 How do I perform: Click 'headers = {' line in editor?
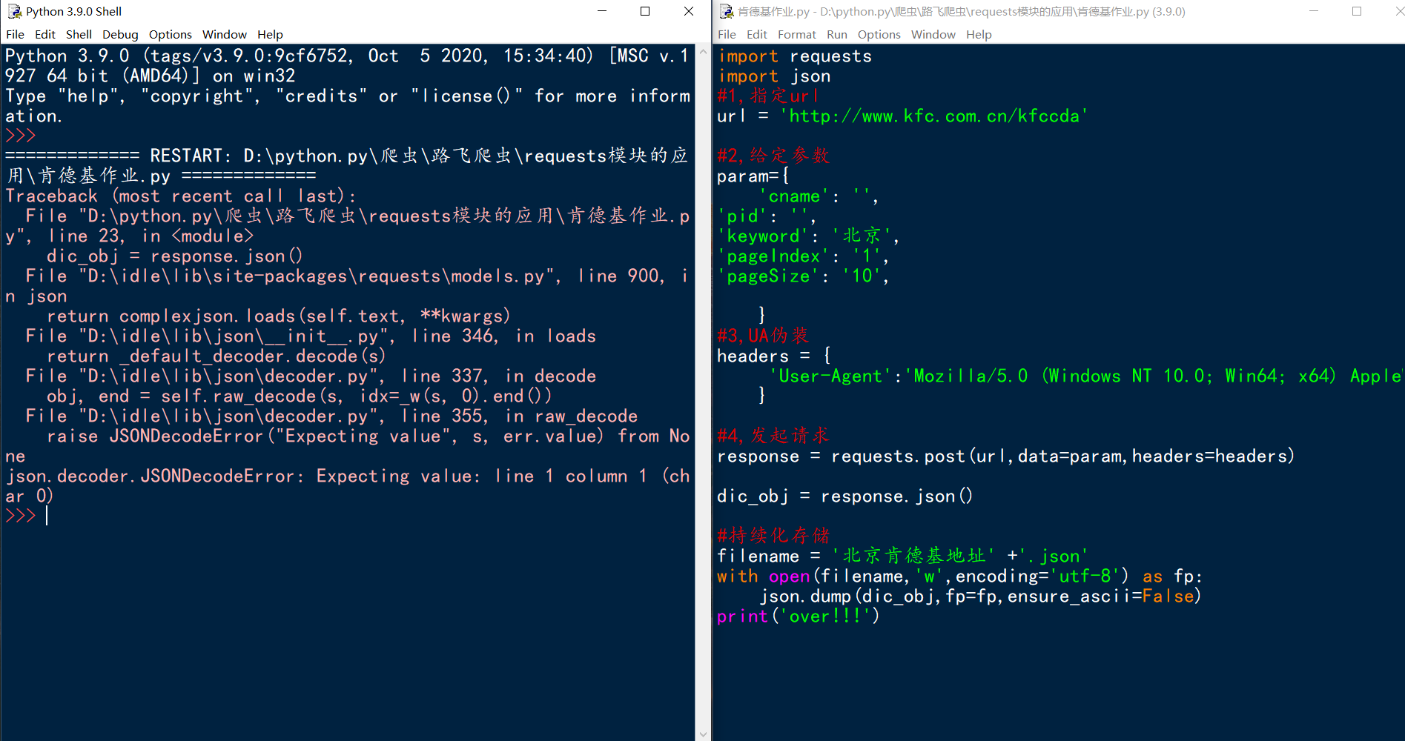tap(773, 356)
